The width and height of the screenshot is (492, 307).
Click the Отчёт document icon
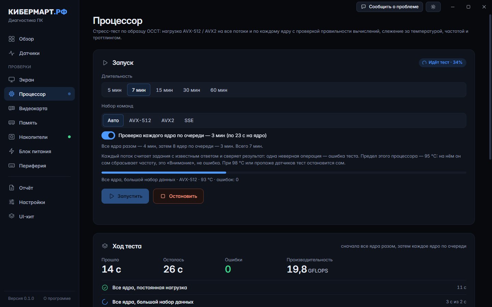12,188
